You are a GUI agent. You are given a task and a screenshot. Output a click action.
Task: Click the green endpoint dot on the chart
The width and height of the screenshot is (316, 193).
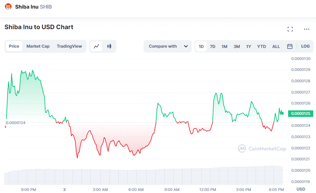point(282,113)
